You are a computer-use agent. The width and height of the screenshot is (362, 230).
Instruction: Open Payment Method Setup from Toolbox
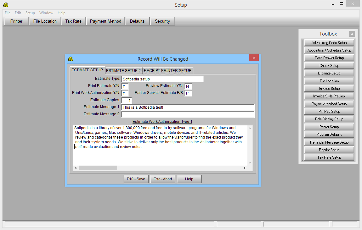[x=329, y=104]
